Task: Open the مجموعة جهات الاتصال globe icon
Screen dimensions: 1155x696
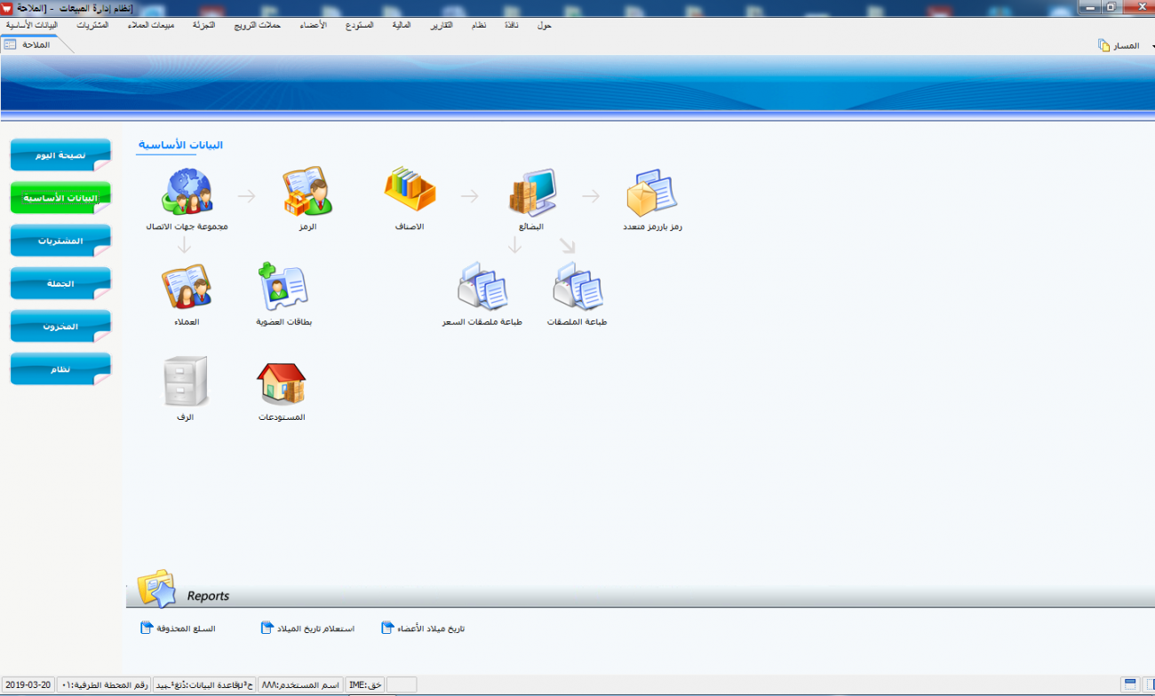Action: 187,193
